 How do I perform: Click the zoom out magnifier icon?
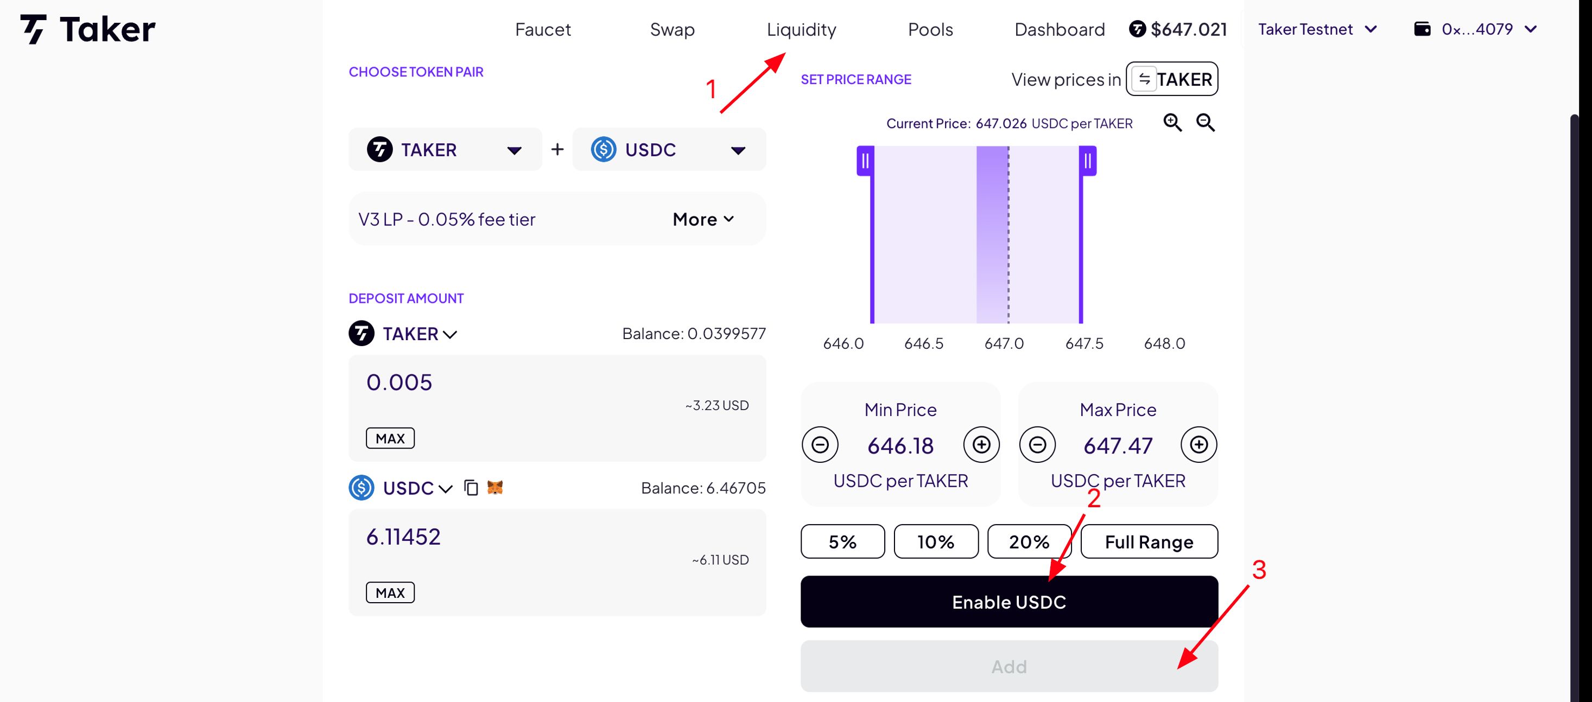tap(1205, 123)
